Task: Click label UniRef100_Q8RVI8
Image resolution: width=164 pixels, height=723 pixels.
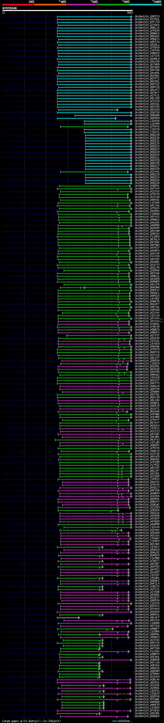Action: pos(147,87)
